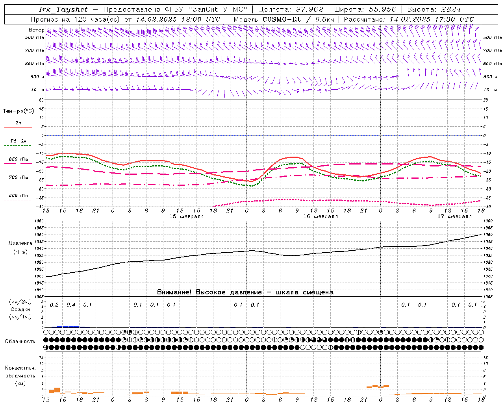Click the Ветер wind panel label
The image size is (504, 403).
click(x=36, y=30)
